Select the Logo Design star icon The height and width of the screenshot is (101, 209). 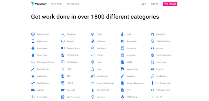pyautogui.click(x=33, y=76)
